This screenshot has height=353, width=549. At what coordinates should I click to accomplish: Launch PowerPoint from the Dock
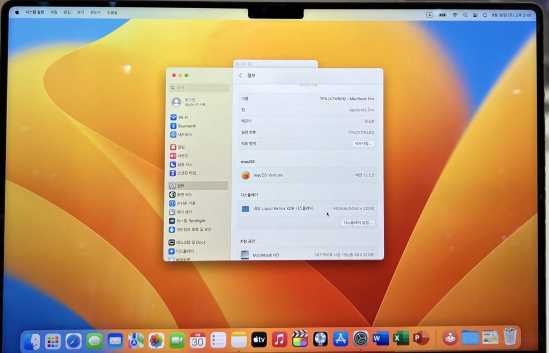point(421,338)
